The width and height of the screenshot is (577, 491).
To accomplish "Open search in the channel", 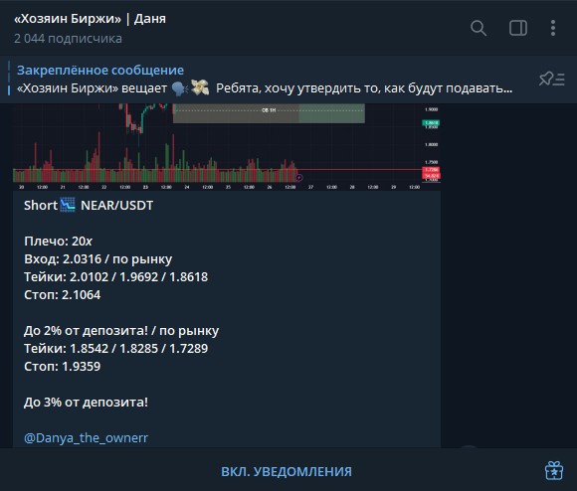I will (x=479, y=28).
